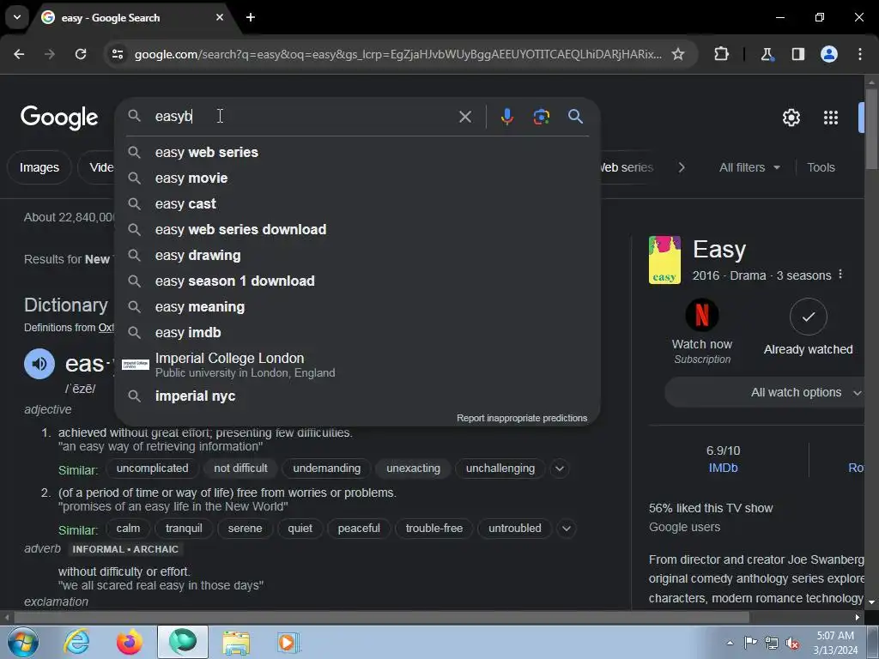The width and height of the screenshot is (879, 659).
Task: Open the Windows Start menu
Action: tap(21, 642)
